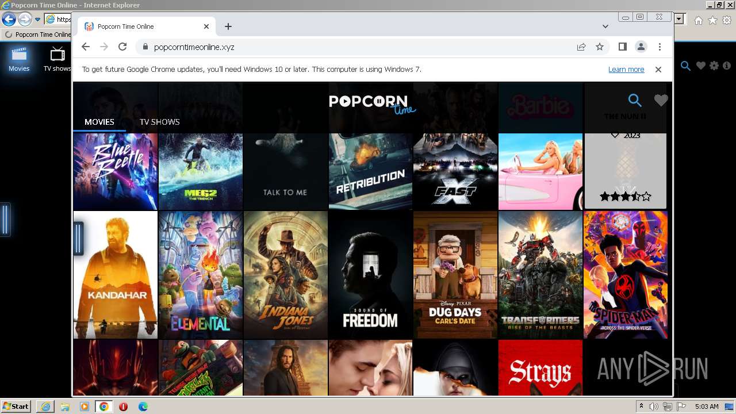Open the file explorer taskbar icon
This screenshot has width=736, height=414.
(x=65, y=407)
